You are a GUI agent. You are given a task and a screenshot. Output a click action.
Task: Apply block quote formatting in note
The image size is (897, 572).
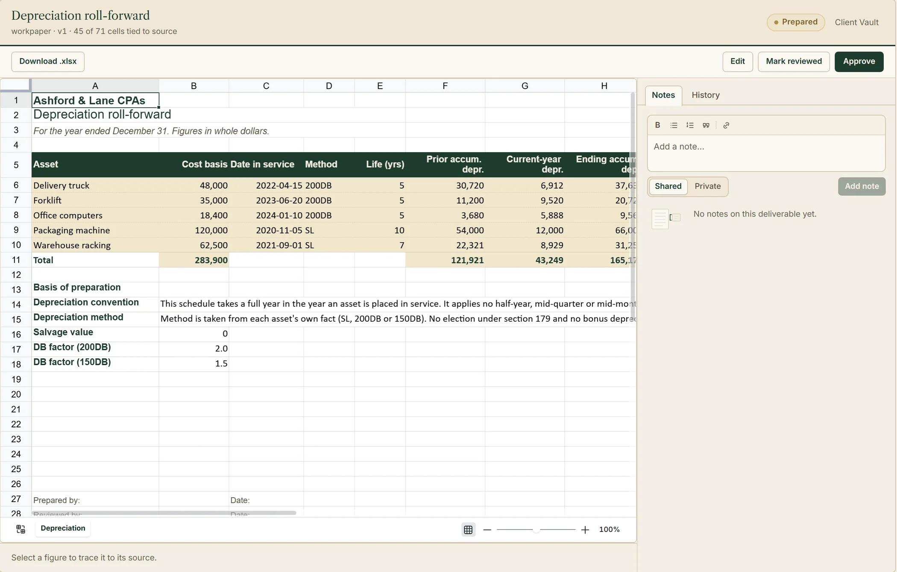point(706,125)
